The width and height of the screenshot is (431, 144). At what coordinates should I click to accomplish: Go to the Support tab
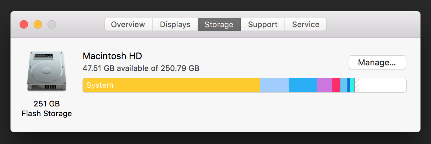[263, 25]
